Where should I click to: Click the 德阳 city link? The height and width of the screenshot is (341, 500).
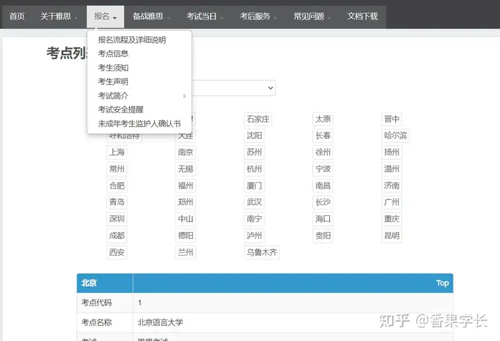(185, 235)
